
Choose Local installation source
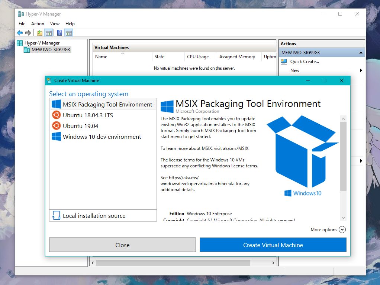103,216
